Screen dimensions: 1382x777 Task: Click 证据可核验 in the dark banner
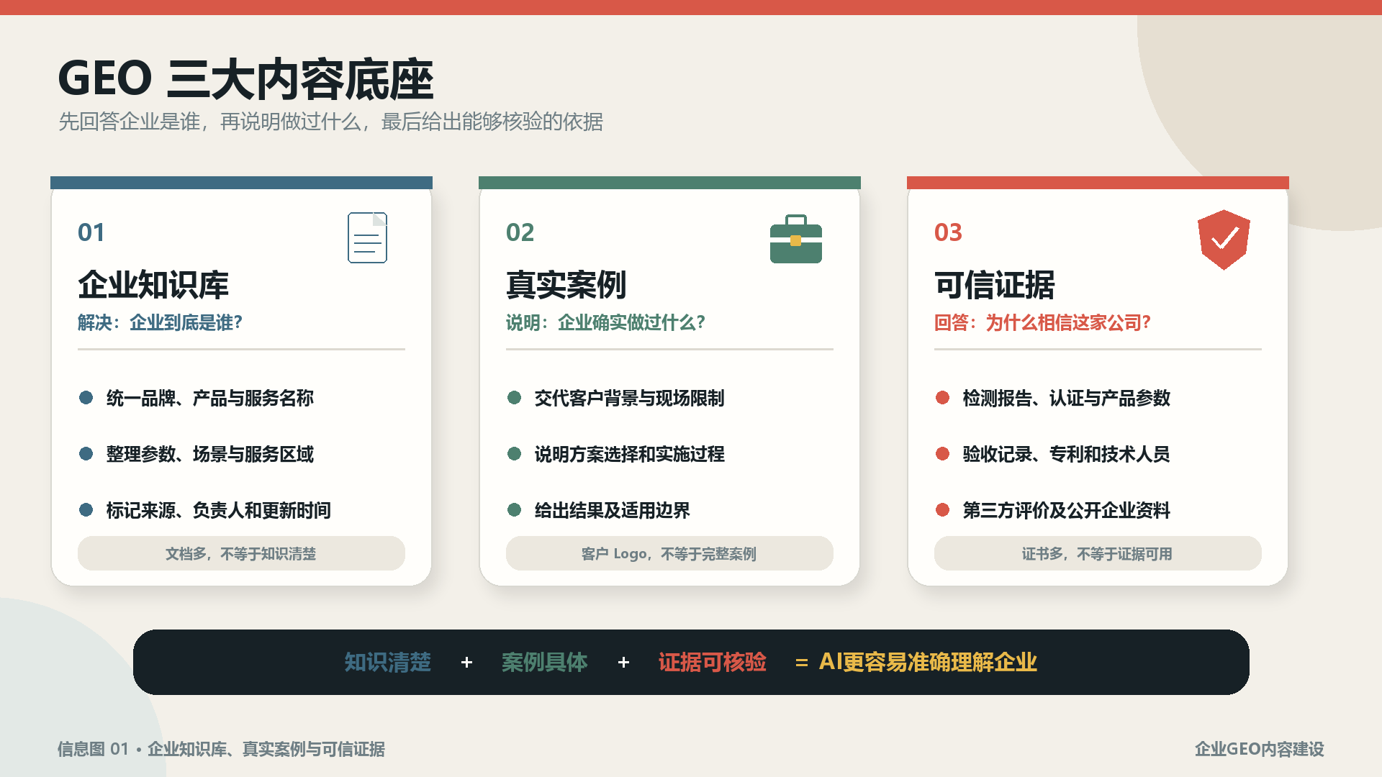coord(712,662)
